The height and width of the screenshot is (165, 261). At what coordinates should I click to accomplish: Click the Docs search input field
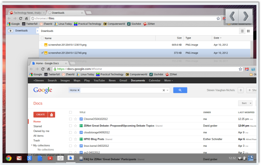tap(121, 90)
